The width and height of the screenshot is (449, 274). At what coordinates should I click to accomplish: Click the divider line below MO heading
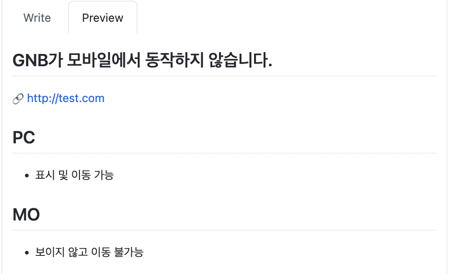tap(224, 230)
